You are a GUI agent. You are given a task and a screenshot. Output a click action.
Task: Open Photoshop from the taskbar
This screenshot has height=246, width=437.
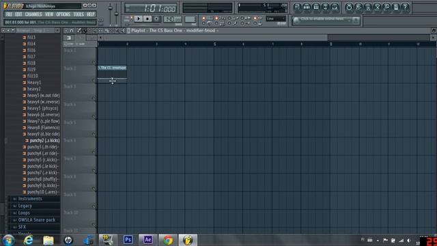pos(128,240)
